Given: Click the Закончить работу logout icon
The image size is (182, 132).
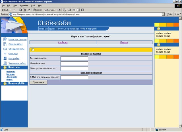Looking at the screenshot, I should [5, 63].
